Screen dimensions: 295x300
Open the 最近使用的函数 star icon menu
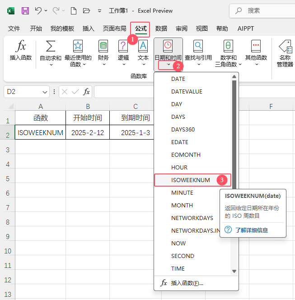click(78, 46)
